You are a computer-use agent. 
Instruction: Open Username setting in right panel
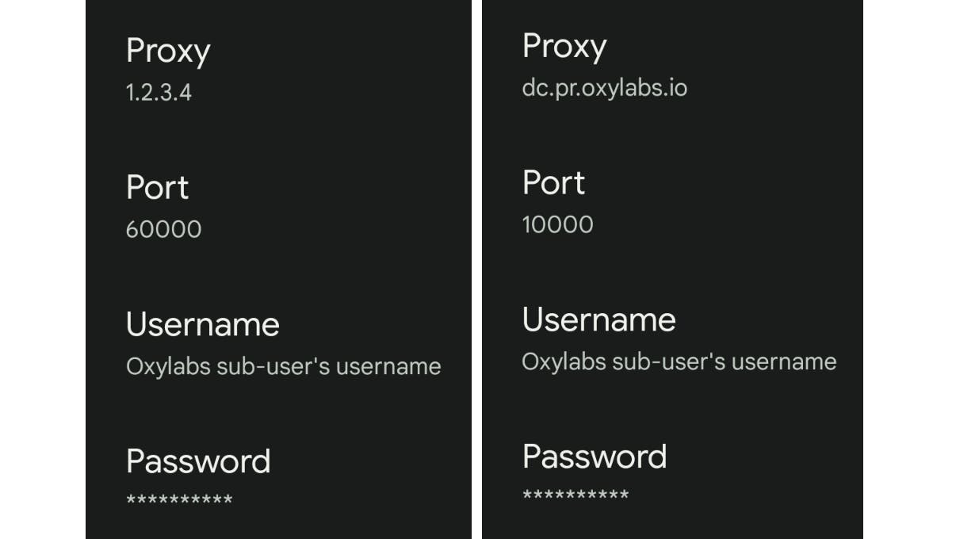[x=598, y=320]
